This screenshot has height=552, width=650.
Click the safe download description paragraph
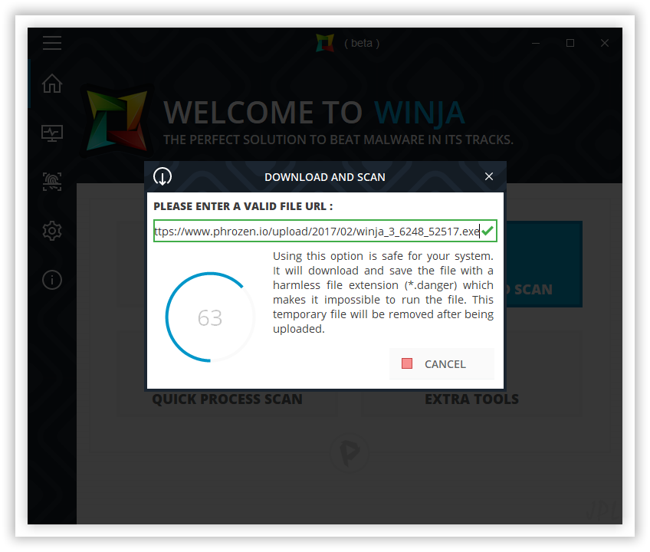coord(383,292)
